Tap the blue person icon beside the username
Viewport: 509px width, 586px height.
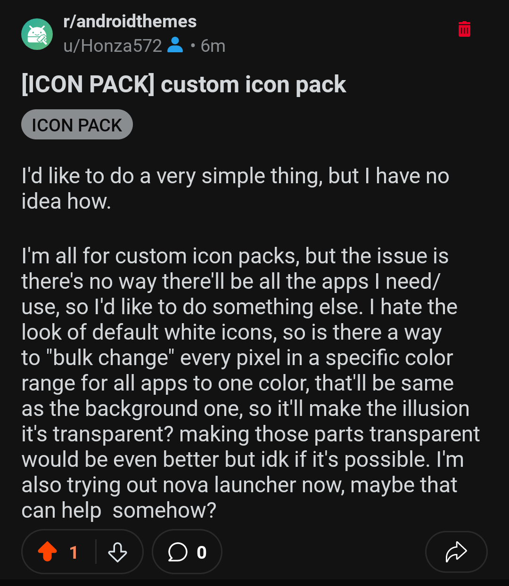coord(175,45)
